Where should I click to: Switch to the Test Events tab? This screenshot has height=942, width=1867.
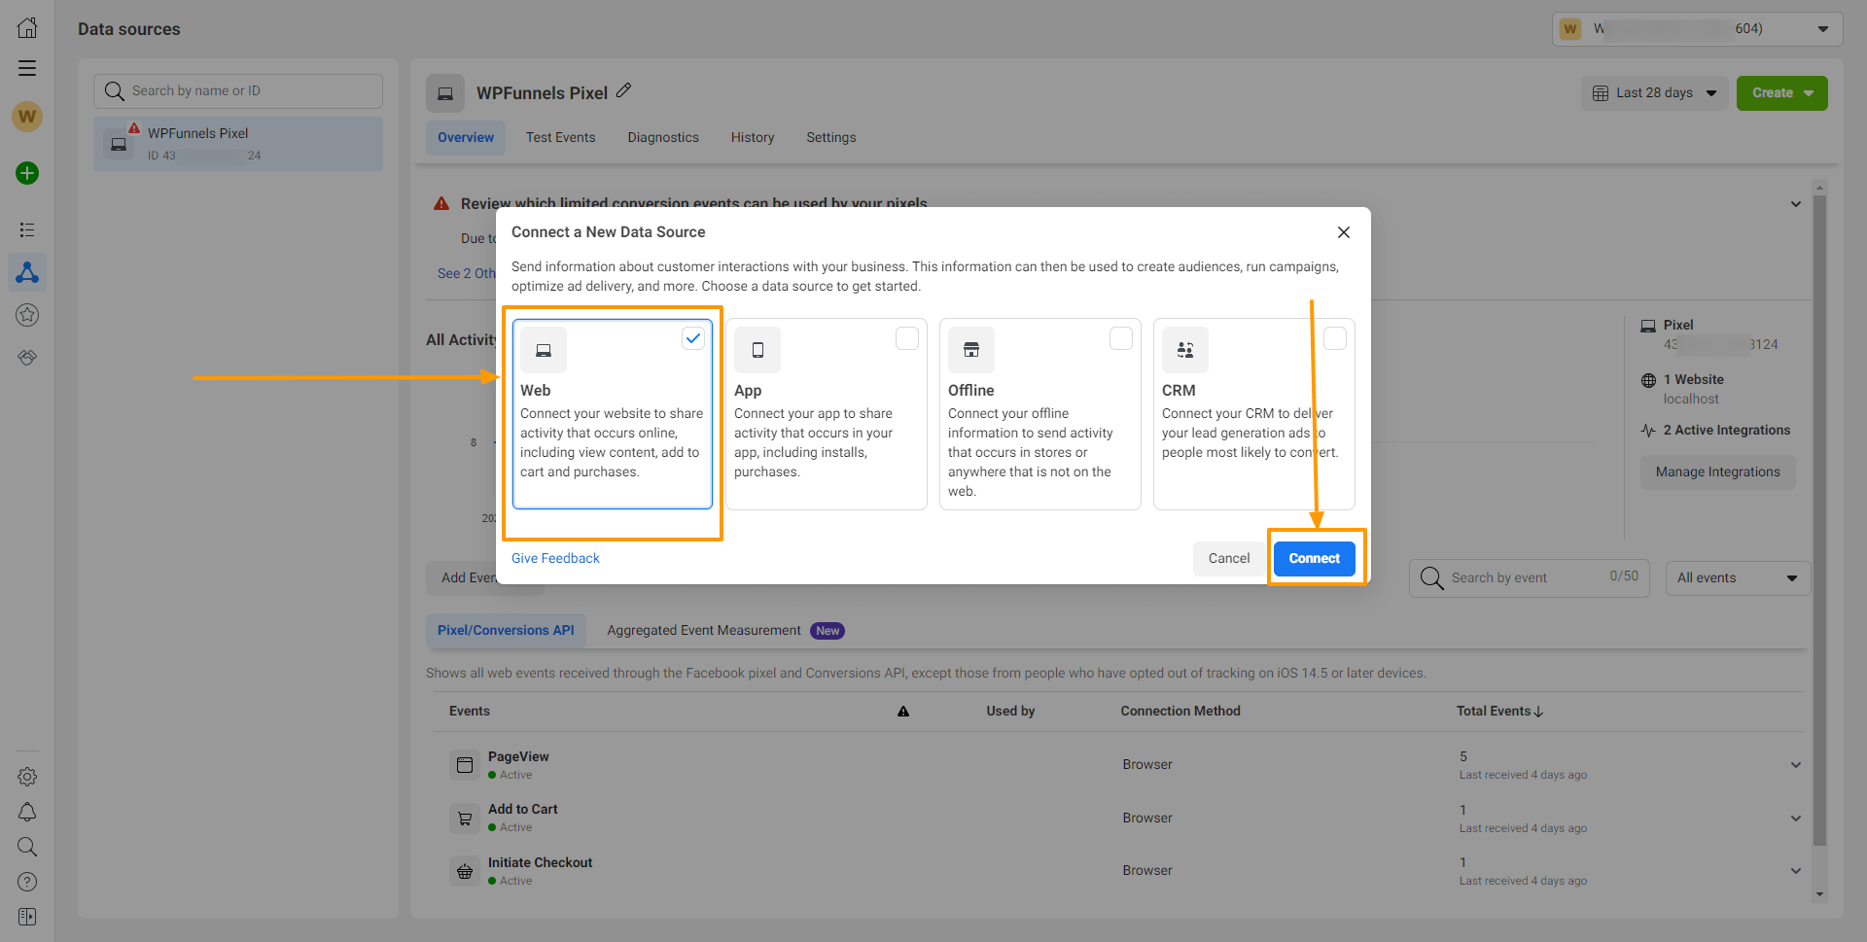pos(560,138)
